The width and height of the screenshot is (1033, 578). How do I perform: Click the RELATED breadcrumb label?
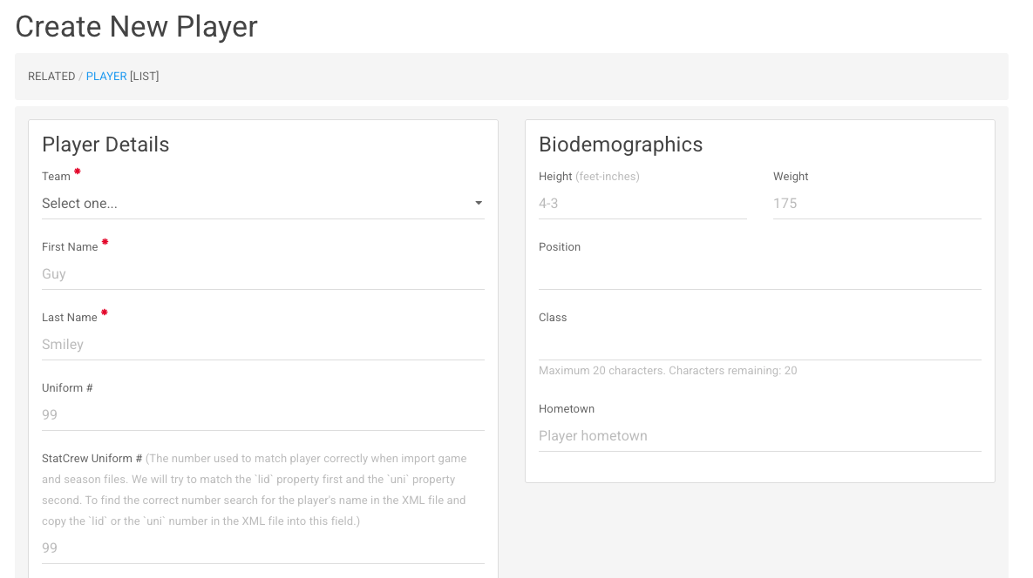point(51,77)
